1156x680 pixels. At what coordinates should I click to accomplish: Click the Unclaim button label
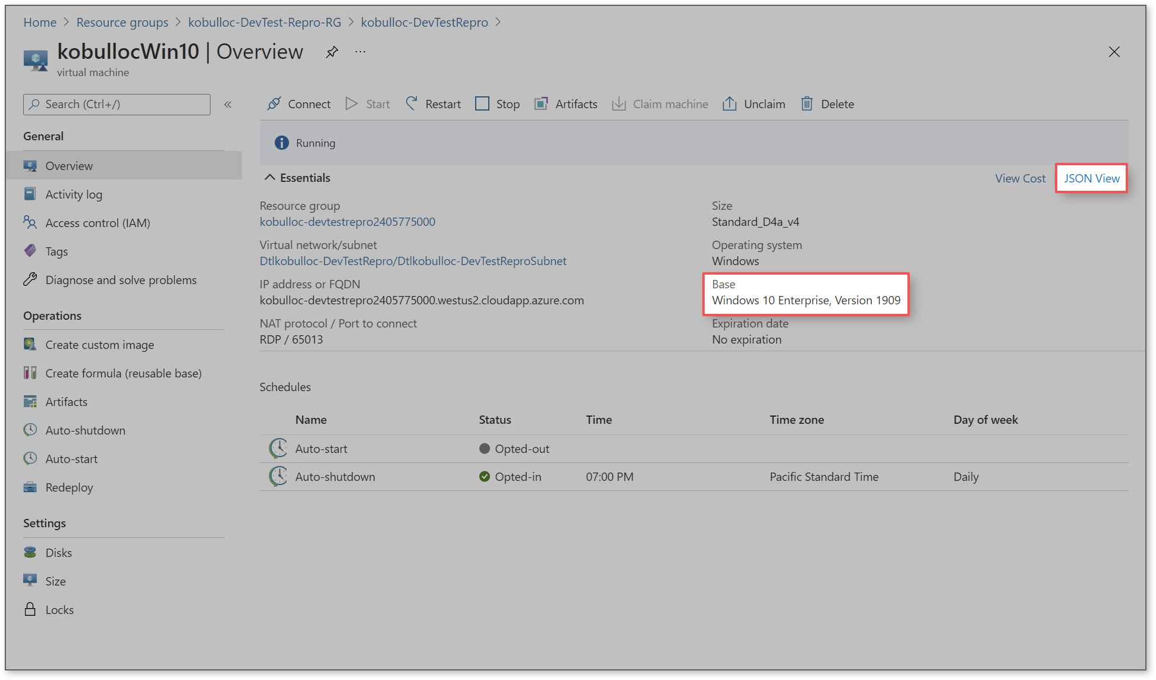pyautogui.click(x=764, y=104)
